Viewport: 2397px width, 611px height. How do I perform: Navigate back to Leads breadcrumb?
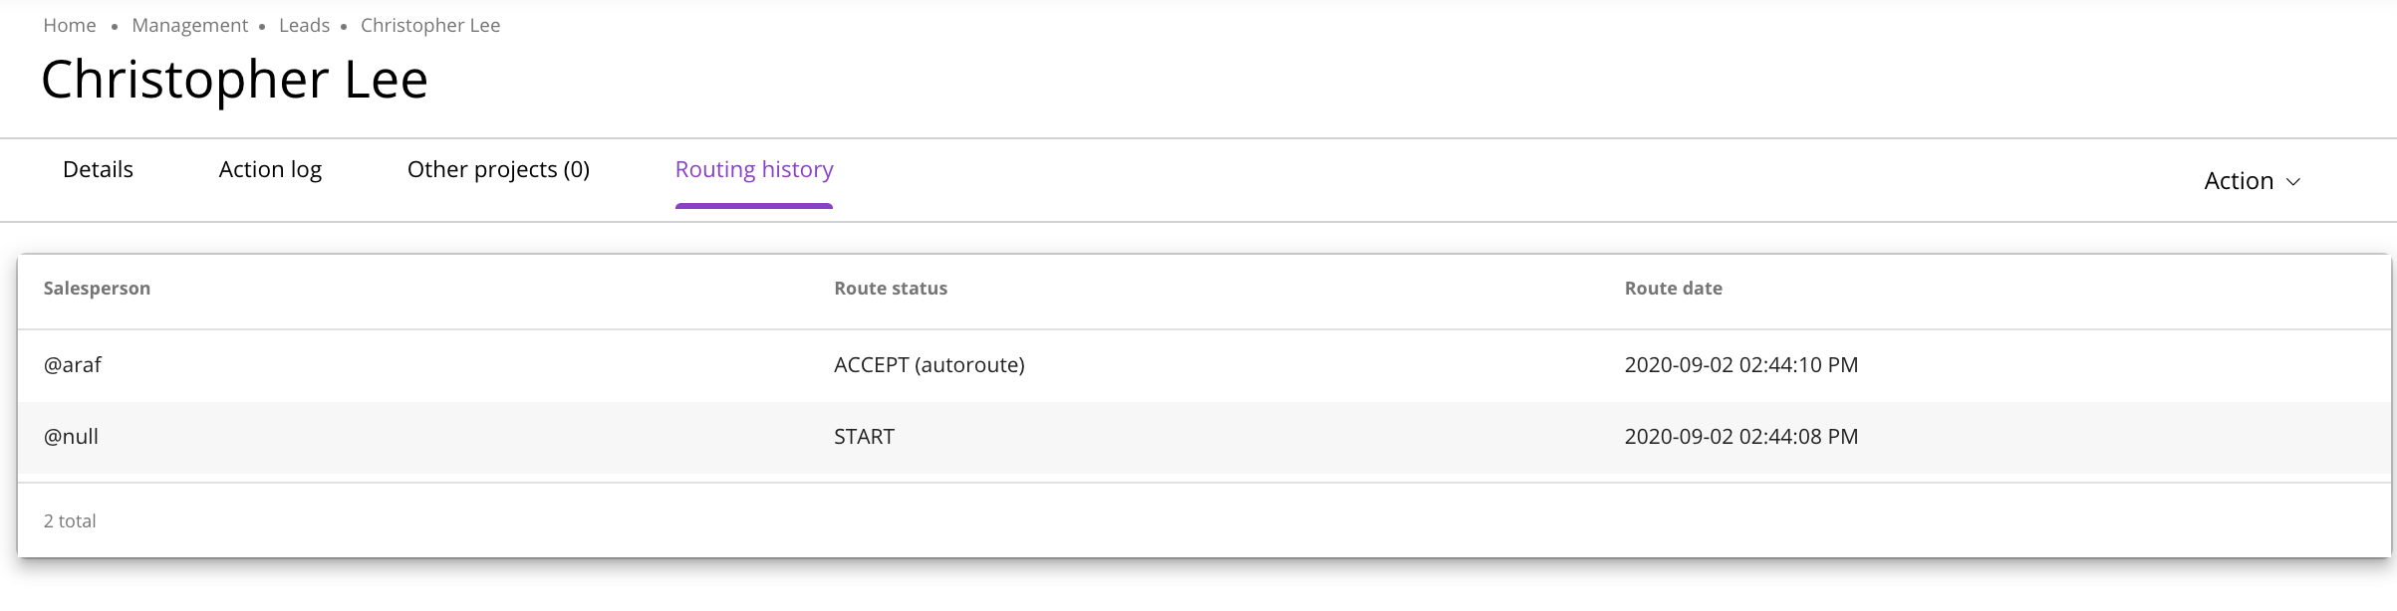point(304,26)
